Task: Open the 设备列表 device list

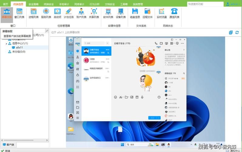Action: click(121, 13)
